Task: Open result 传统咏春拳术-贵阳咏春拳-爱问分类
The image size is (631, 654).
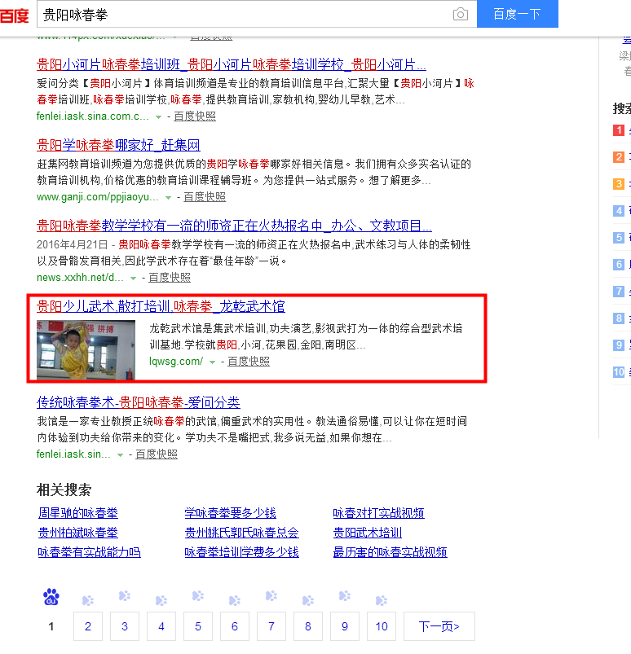Action: click(139, 402)
